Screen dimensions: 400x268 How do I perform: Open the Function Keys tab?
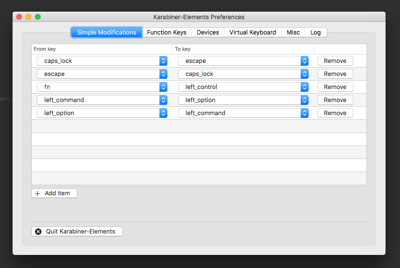pos(166,32)
